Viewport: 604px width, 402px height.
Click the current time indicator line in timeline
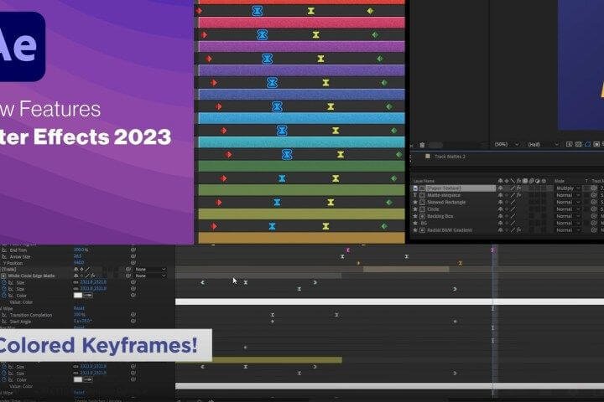point(492,324)
